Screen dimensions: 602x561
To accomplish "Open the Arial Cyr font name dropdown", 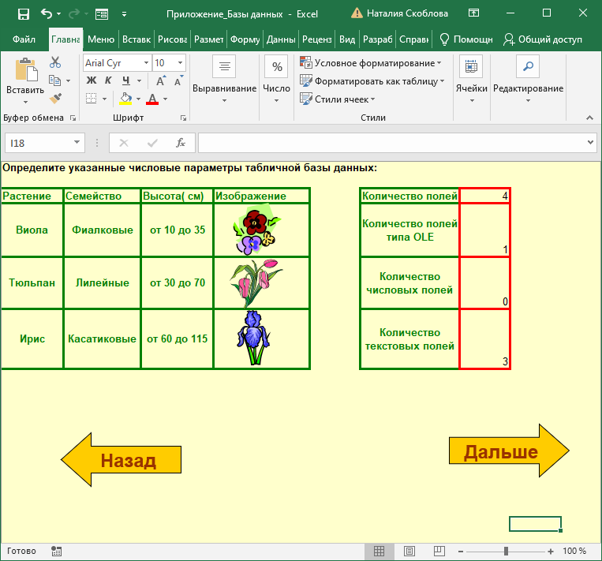I will (146, 63).
